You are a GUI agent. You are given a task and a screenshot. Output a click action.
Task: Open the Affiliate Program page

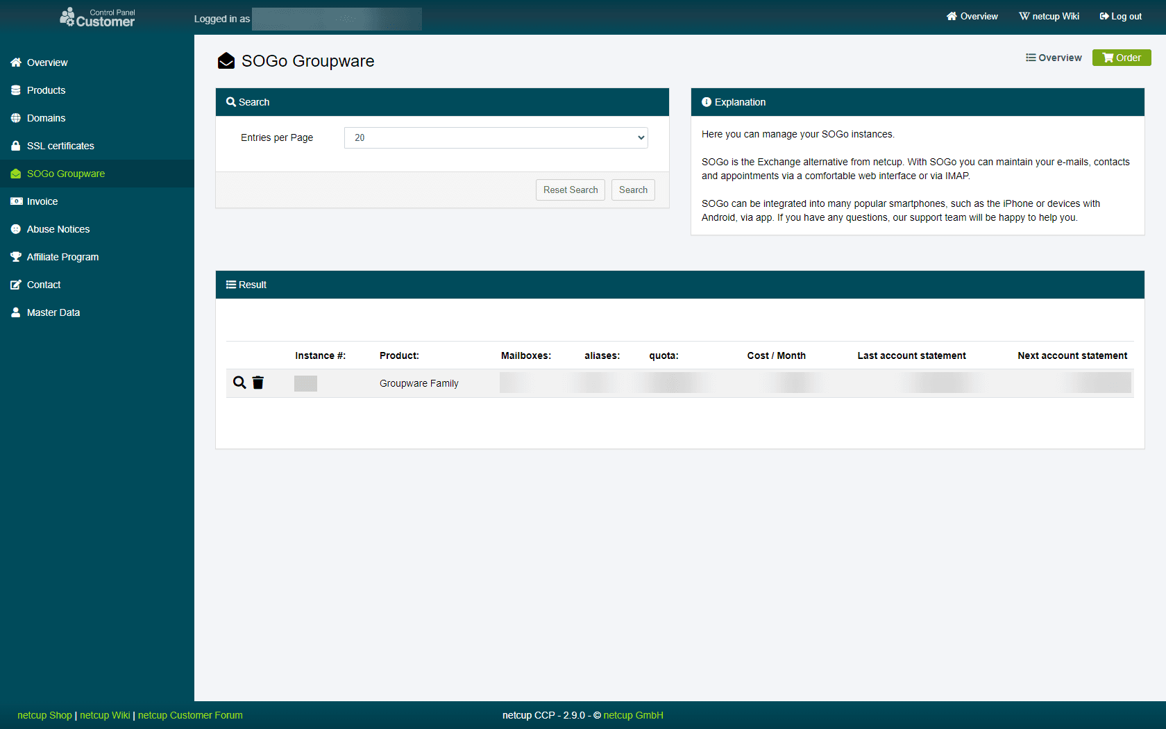click(x=62, y=256)
